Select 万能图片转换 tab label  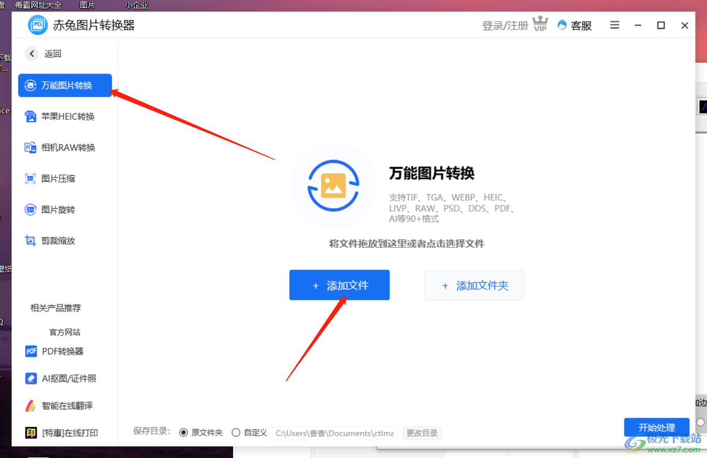click(x=67, y=85)
